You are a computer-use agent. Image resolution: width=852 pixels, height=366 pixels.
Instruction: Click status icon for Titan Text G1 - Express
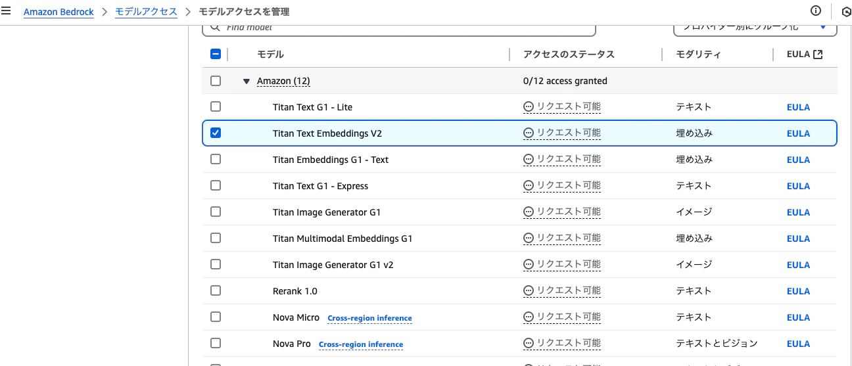point(529,185)
